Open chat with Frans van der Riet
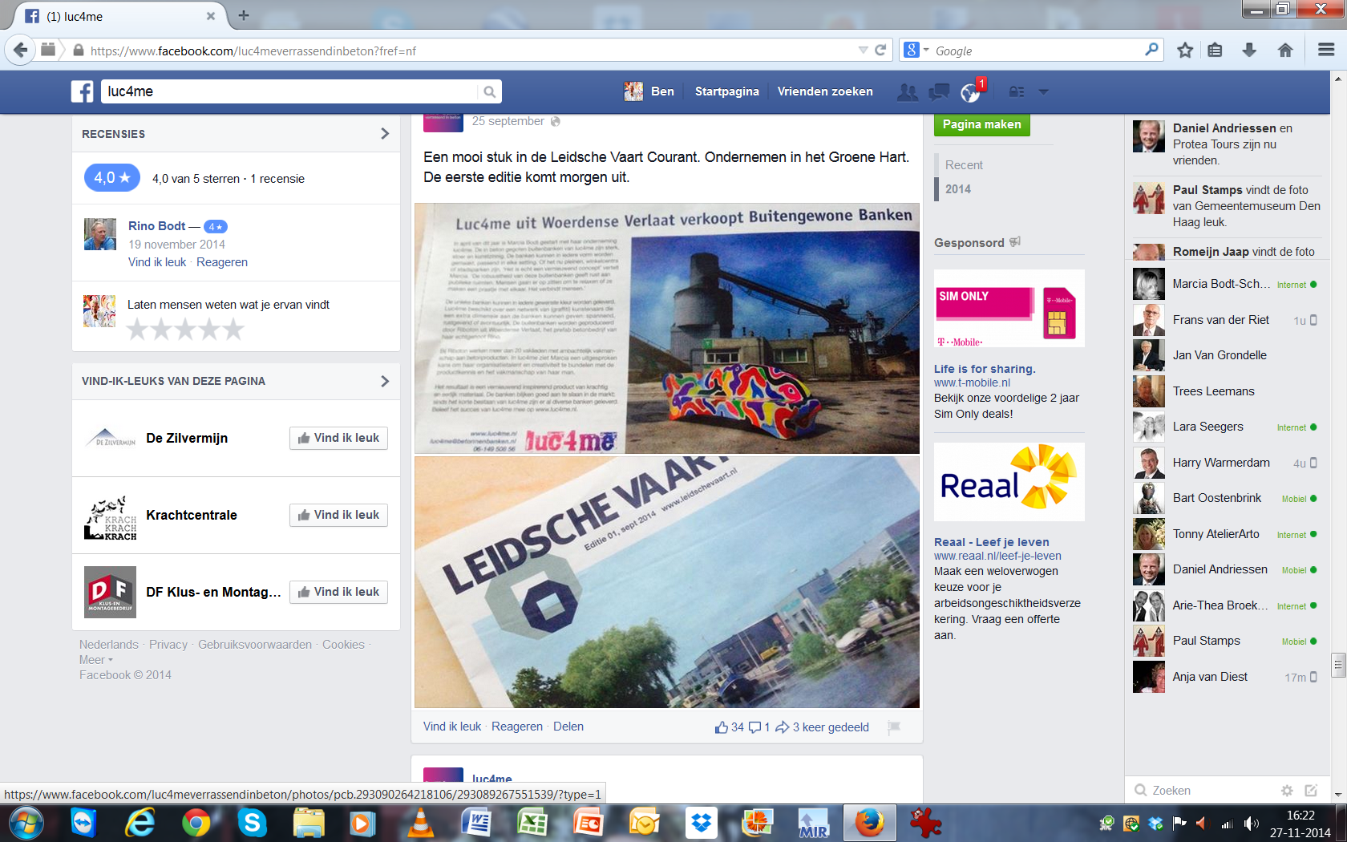This screenshot has width=1347, height=842. (x=1225, y=320)
